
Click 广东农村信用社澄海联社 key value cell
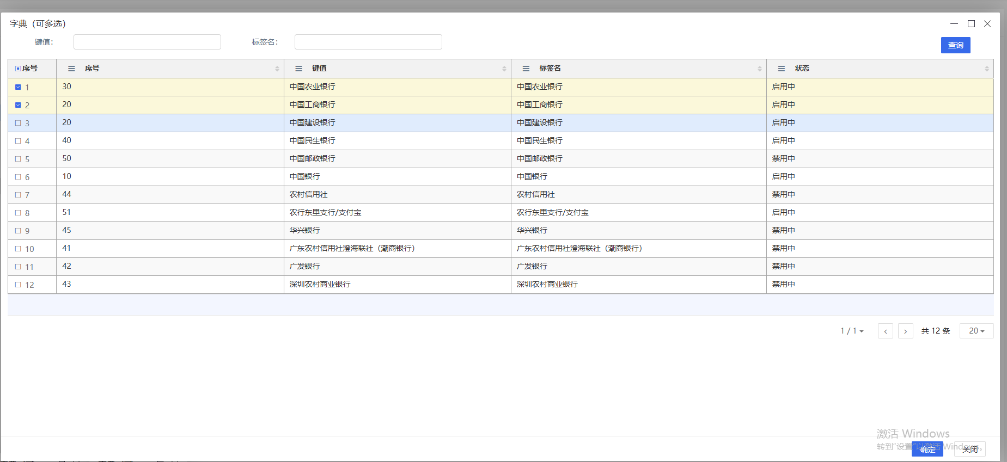click(x=398, y=249)
